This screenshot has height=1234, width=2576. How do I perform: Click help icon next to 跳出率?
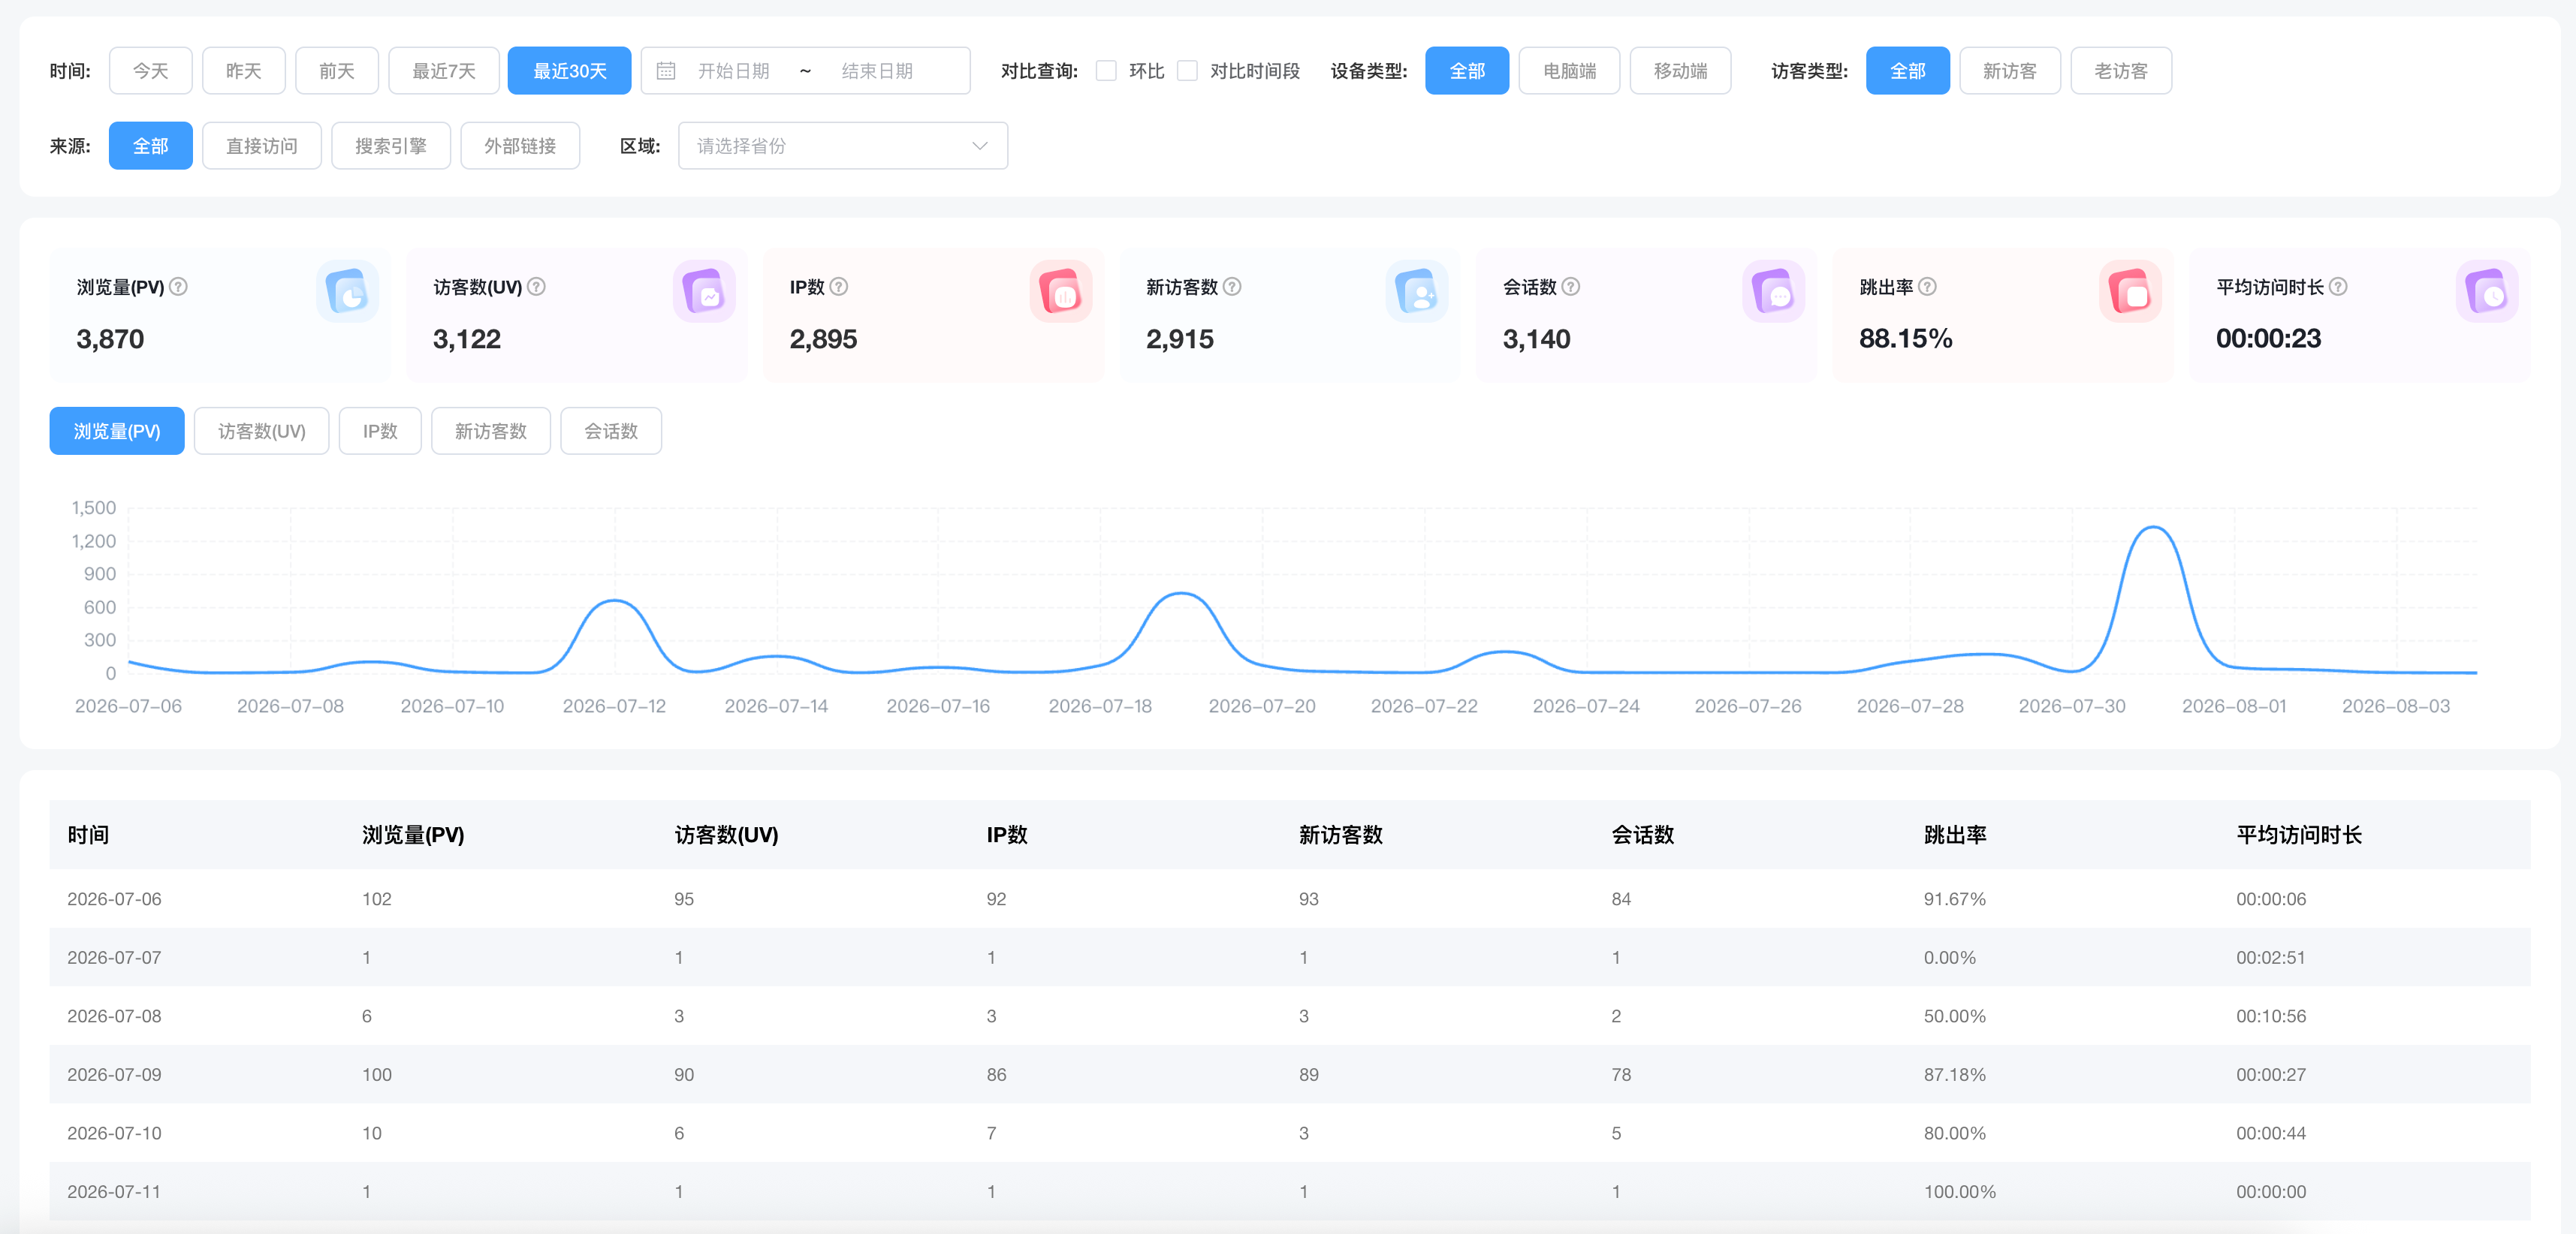(x=1927, y=287)
